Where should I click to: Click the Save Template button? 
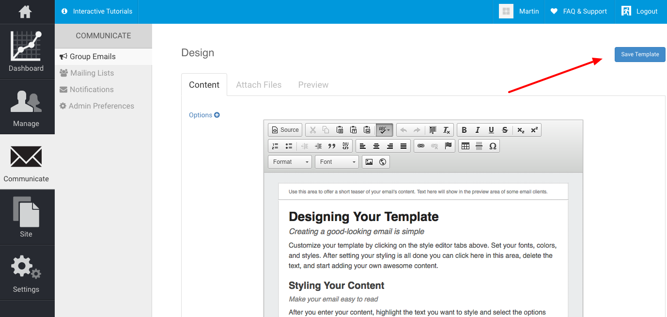click(639, 54)
